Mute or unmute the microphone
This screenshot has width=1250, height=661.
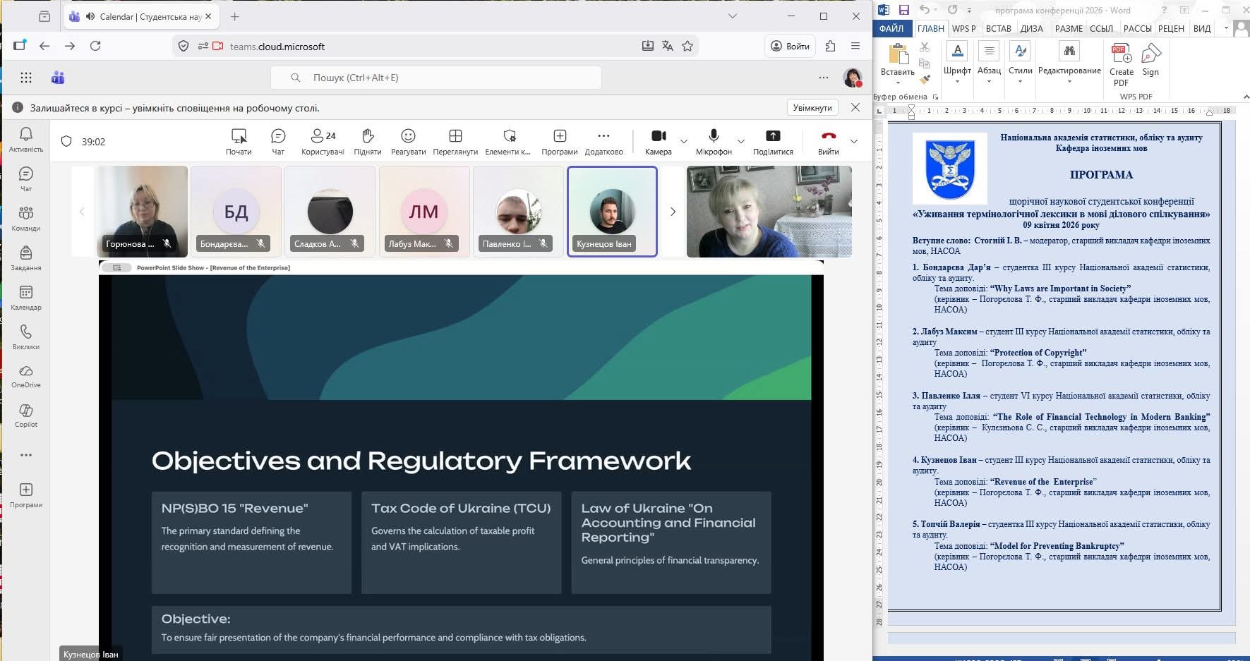point(714,141)
